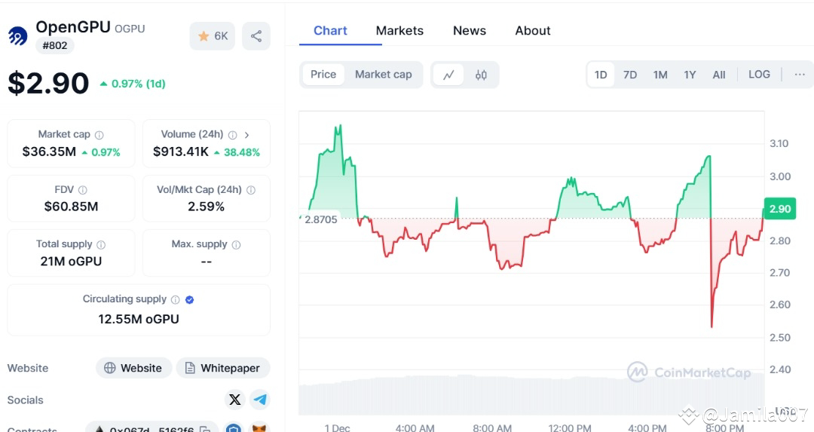Image resolution: width=814 pixels, height=432 pixels.
Task: Switch to the About tab
Action: (533, 31)
